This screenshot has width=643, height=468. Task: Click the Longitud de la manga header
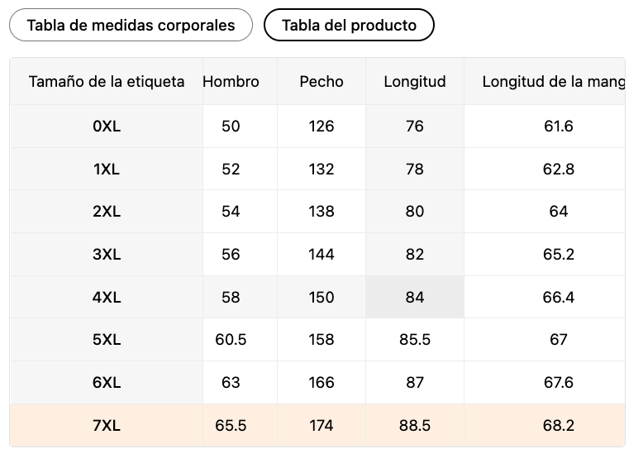[x=552, y=81]
